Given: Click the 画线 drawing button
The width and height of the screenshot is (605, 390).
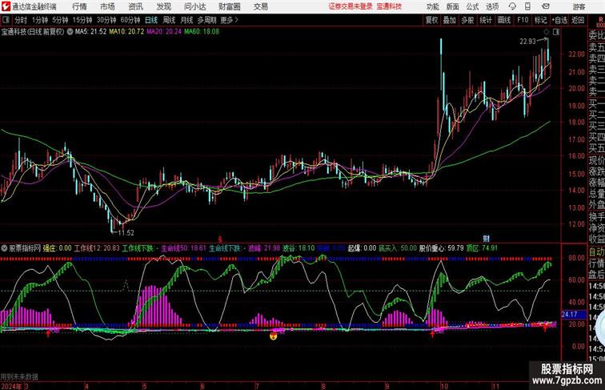Looking at the screenshot, I should [504, 20].
